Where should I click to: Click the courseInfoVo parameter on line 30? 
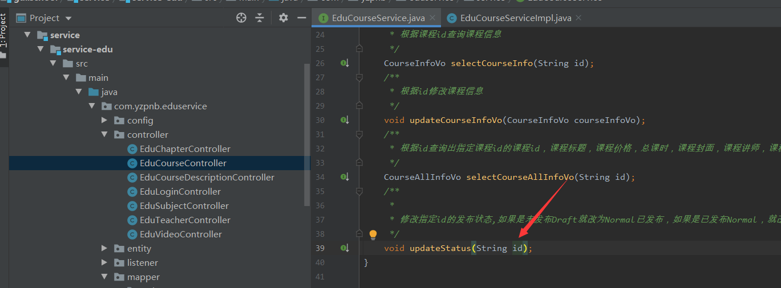pyautogui.click(x=605, y=120)
